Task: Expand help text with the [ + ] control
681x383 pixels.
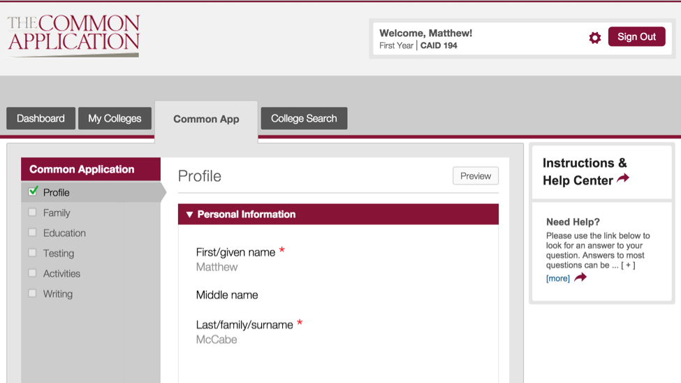Action: (628, 265)
